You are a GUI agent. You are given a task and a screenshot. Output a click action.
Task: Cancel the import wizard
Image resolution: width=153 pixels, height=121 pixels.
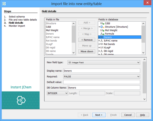[x=128, y=115]
